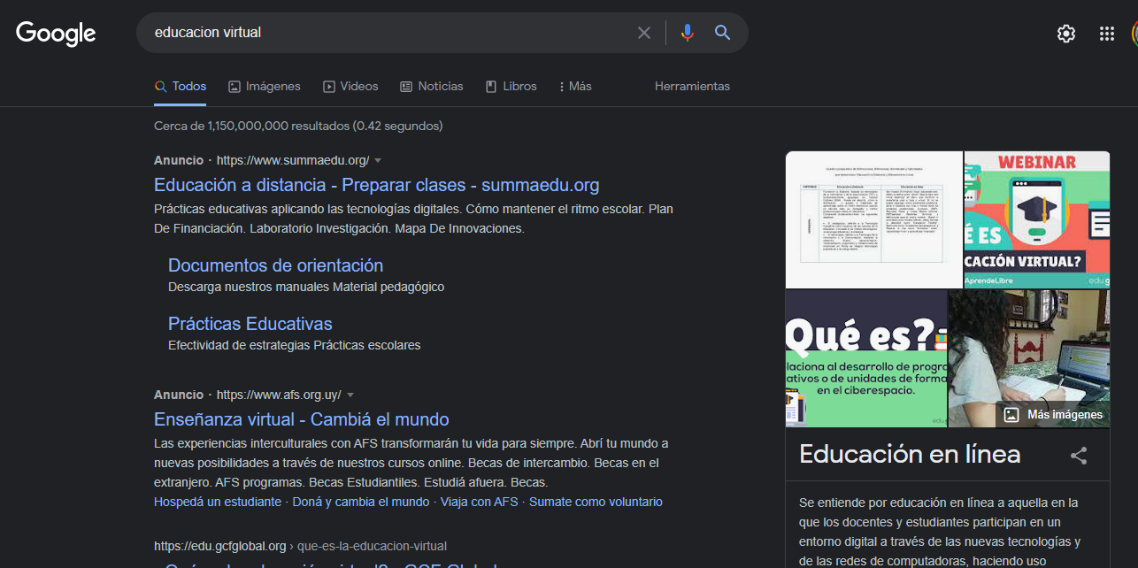This screenshot has width=1138, height=568.
Task: Click into the search text field
Action: pyautogui.click(x=389, y=33)
